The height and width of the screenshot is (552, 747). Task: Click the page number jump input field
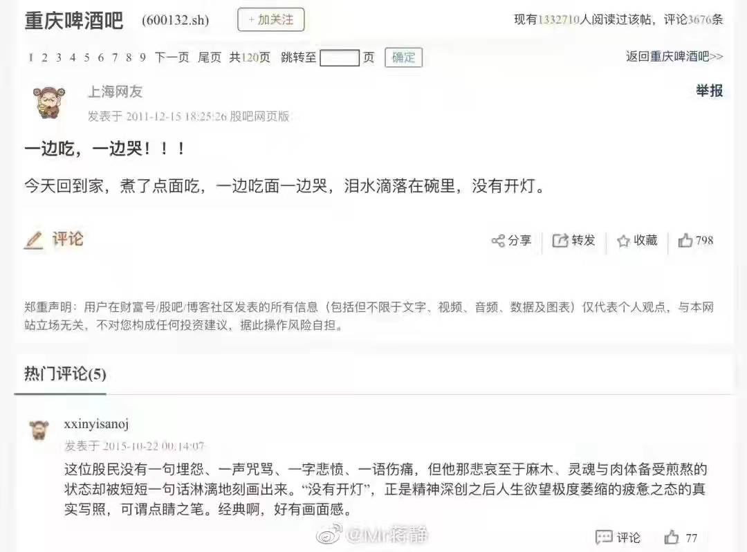(x=339, y=58)
